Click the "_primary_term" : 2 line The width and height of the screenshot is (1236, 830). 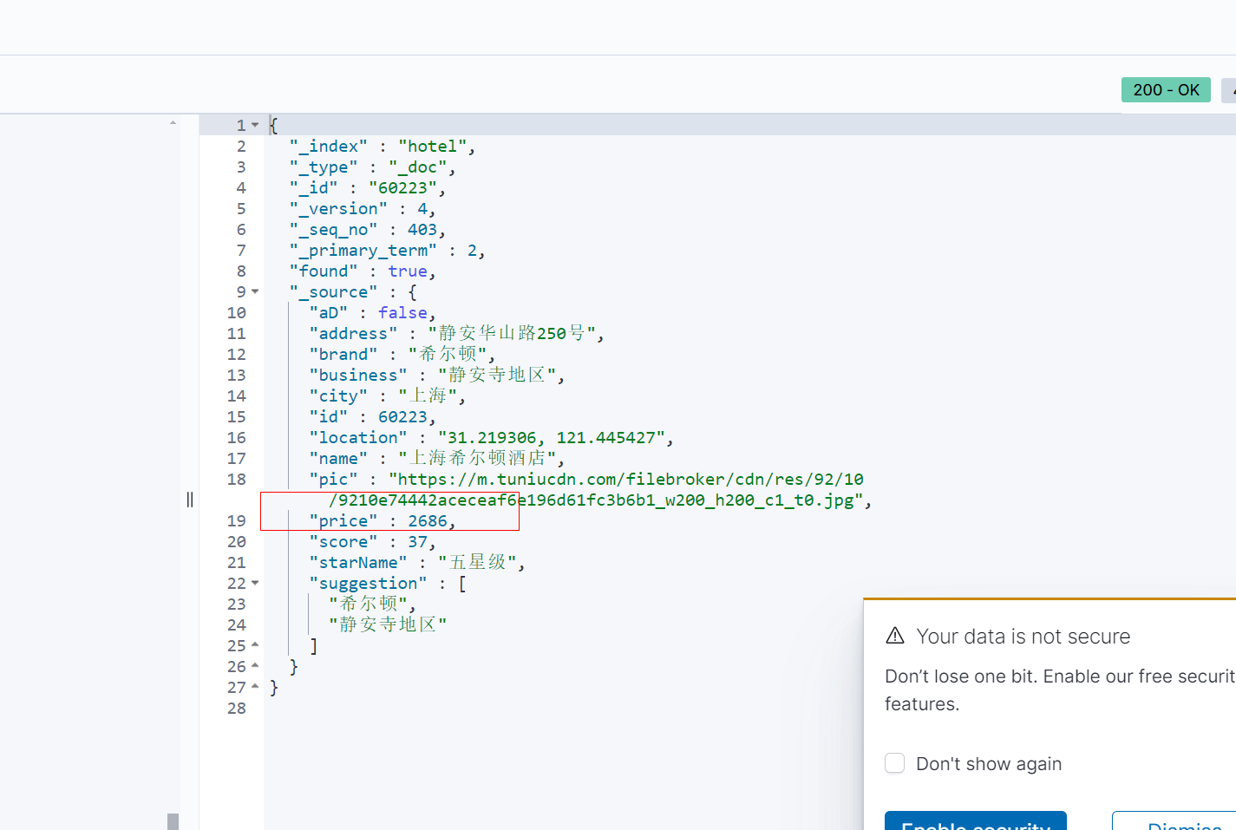click(388, 250)
